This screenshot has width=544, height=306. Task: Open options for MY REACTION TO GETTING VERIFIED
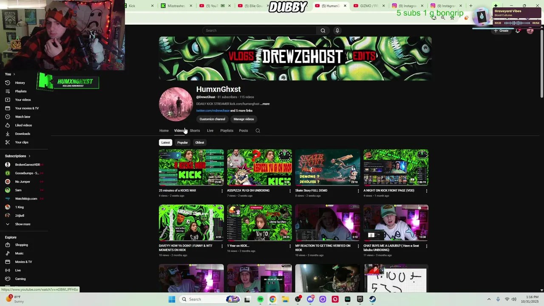point(358,246)
